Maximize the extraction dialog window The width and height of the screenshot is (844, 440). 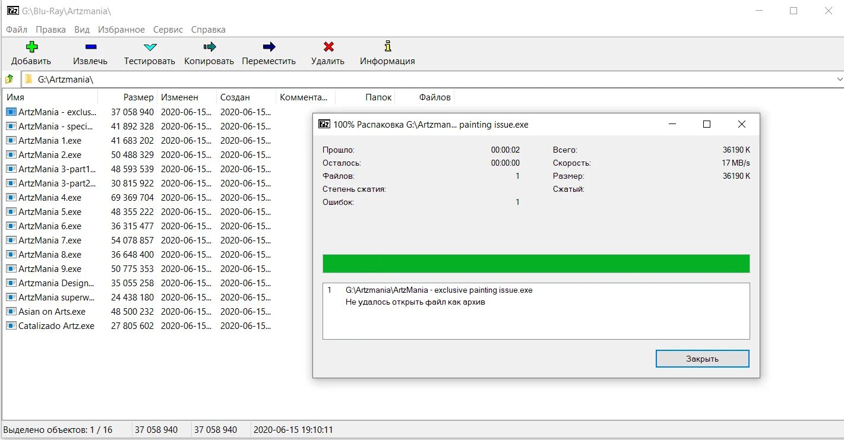[707, 124]
